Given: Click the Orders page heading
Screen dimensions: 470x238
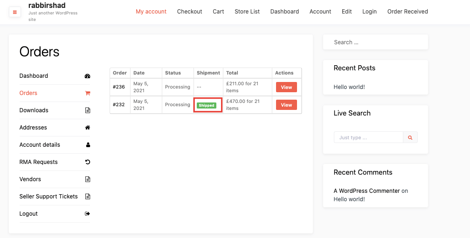Looking at the screenshot, I should pos(39,52).
